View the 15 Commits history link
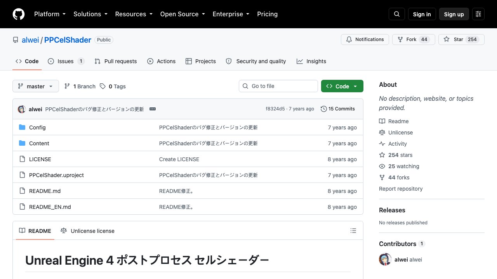Image resolution: width=497 pixels, height=279 pixels. coord(338,109)
